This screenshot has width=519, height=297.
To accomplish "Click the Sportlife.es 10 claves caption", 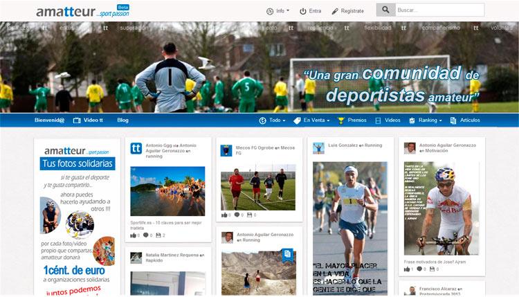I will (166, 225).
